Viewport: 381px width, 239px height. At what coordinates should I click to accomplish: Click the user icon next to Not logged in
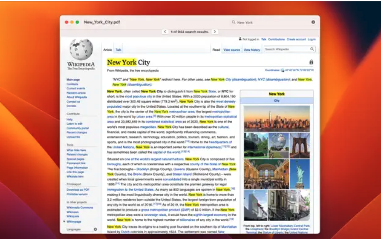click(240, 39)
